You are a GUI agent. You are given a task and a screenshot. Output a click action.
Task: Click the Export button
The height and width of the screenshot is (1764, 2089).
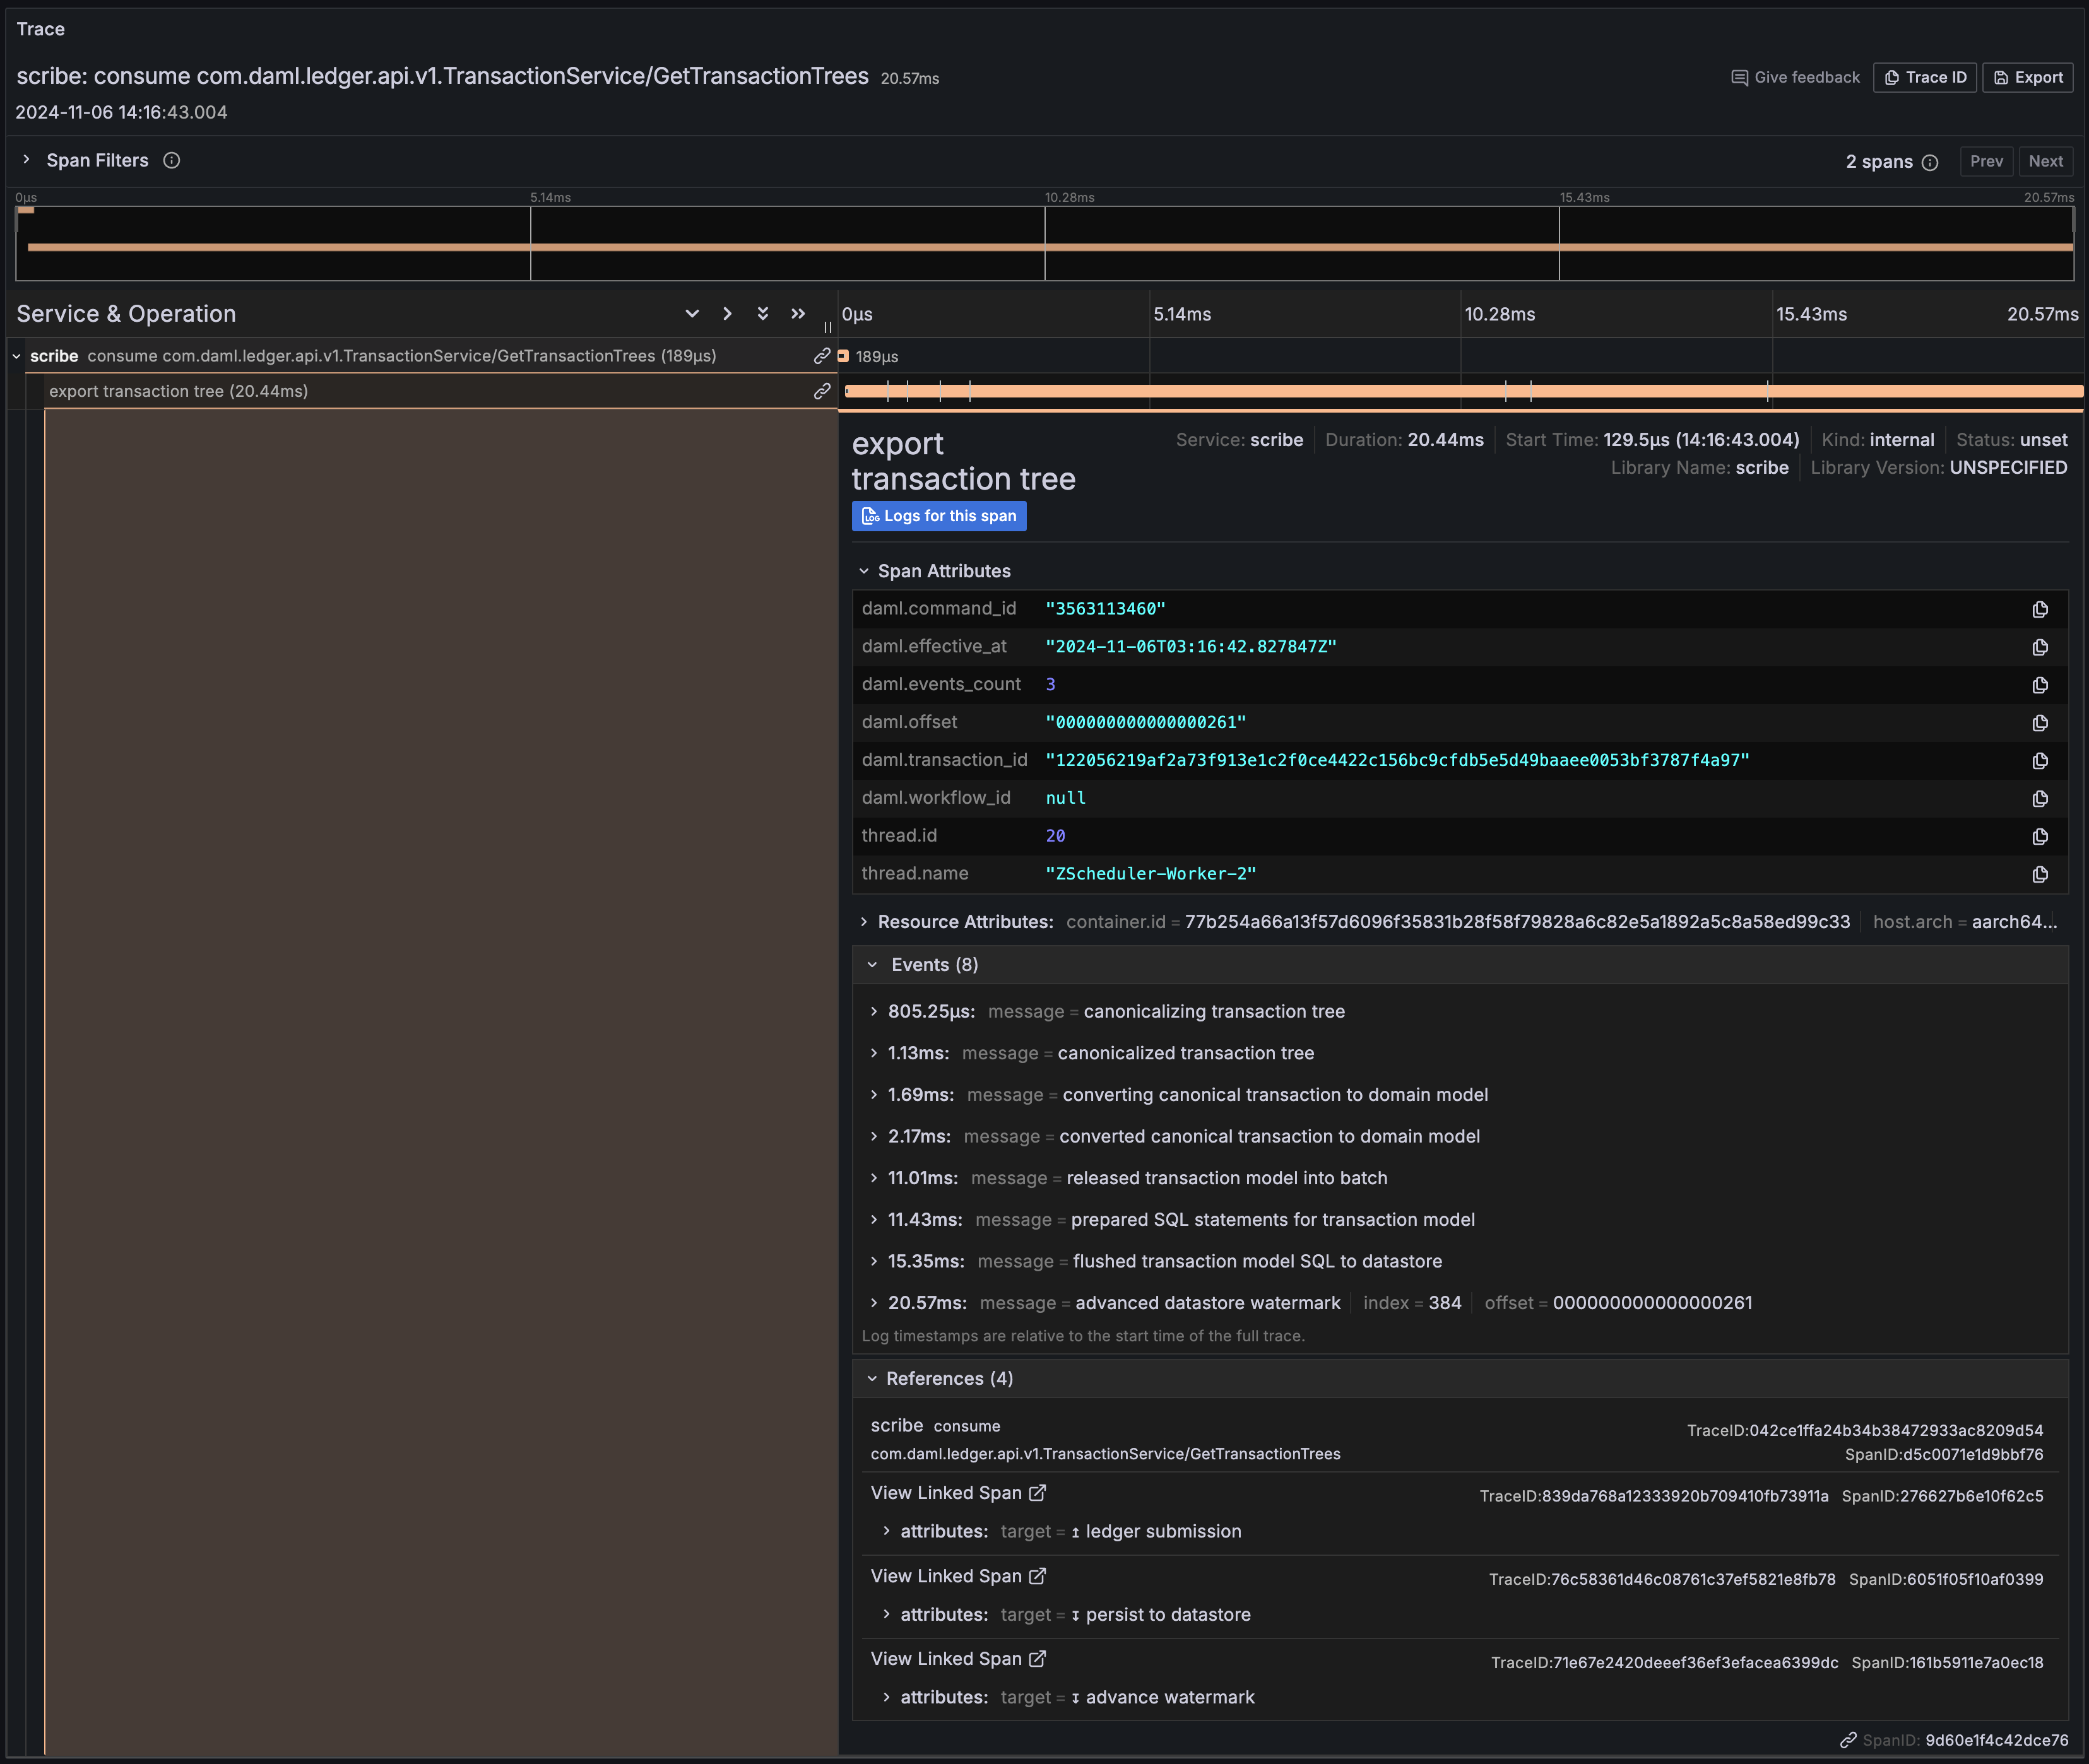[x=2027, y=77]
